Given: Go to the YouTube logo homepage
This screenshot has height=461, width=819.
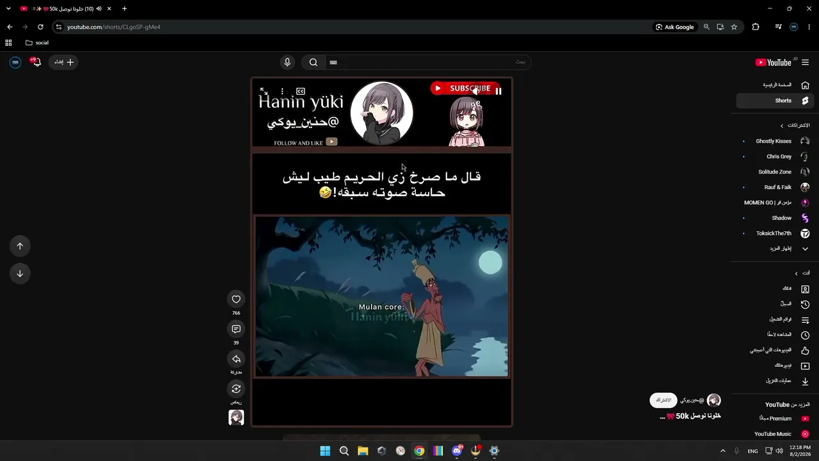Looking at the screenshot, I should click(774, 62).
